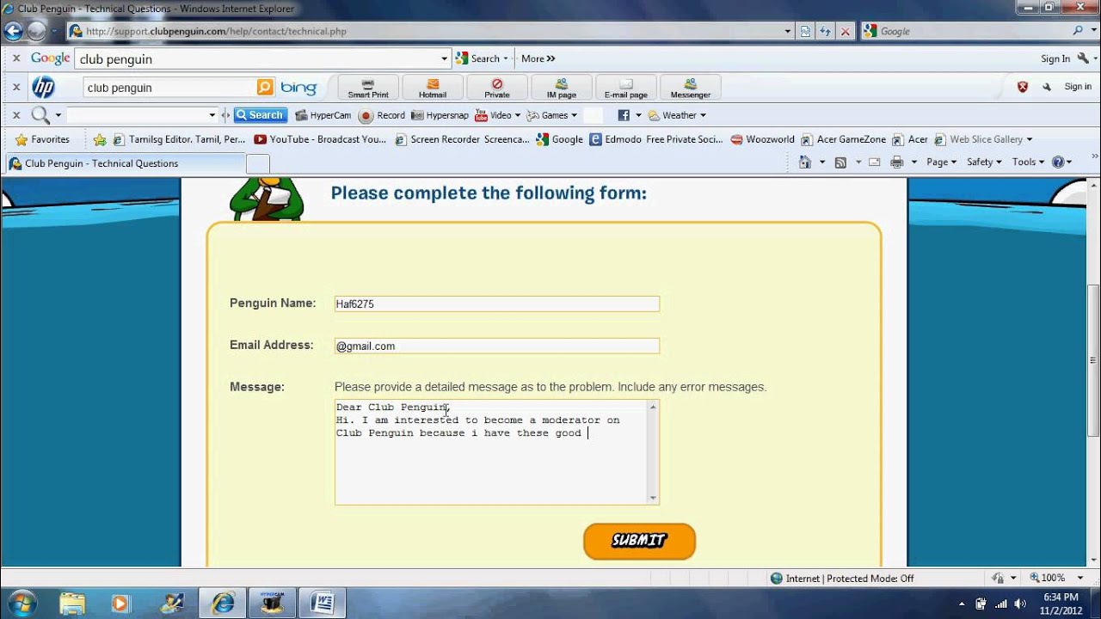This screenshot has height=619, width=1101.
Task: Expand the Google Search button dropdown arrow
Action: pyautogui.click(x=506, y=58)
